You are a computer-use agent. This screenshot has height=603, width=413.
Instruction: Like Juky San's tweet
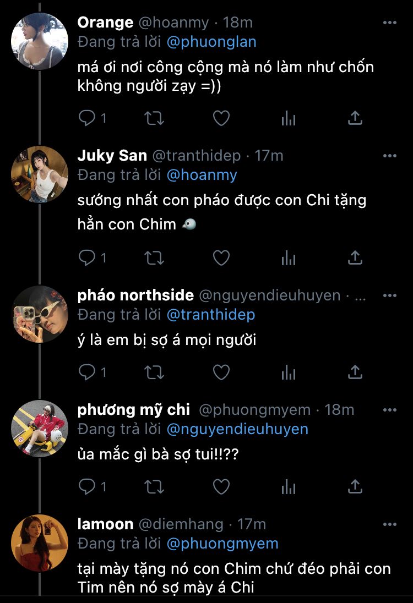coord(221,257)
